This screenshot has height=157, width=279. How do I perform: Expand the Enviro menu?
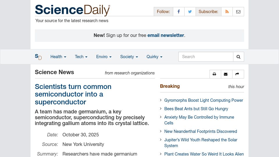[104, 57]
